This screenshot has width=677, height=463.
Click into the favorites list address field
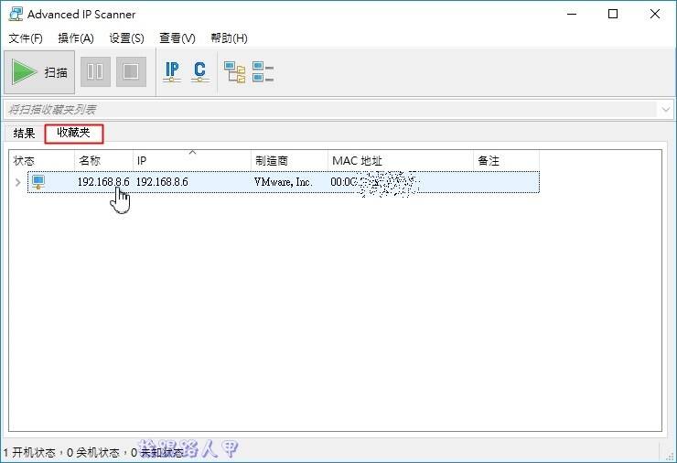331,109
